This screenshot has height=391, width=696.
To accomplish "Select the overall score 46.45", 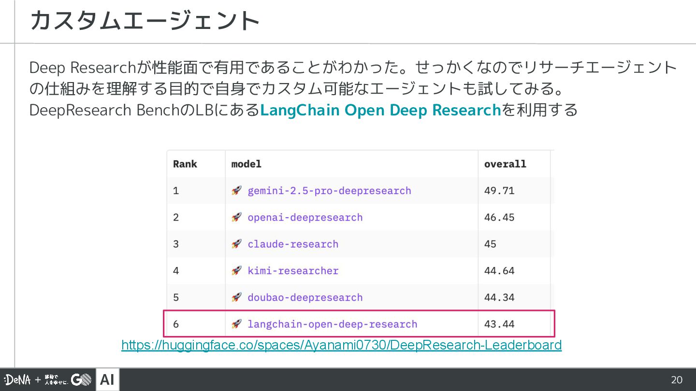I will click(499, 217).
